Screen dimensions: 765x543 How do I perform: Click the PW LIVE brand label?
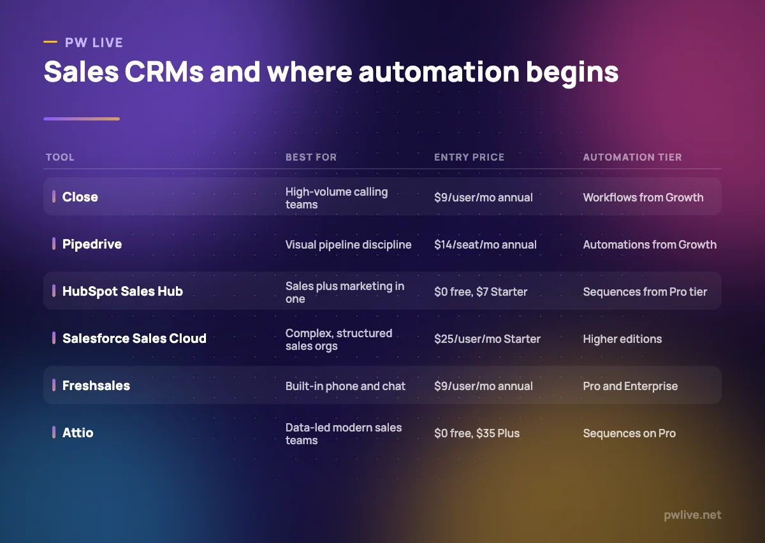coord(94,43)
